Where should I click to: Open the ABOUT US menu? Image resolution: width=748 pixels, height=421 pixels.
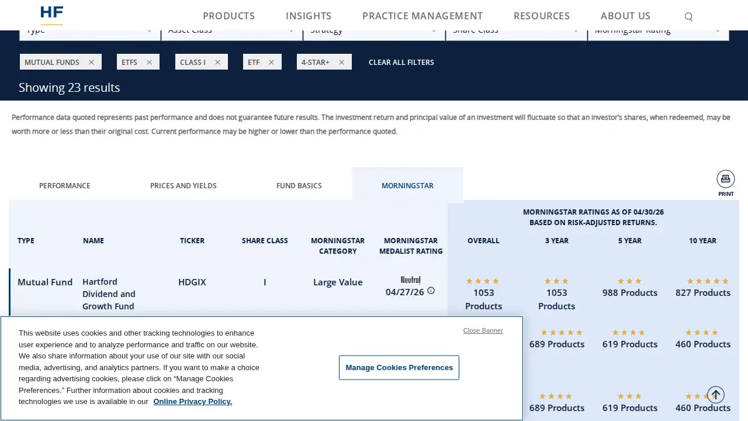[625, 16]
